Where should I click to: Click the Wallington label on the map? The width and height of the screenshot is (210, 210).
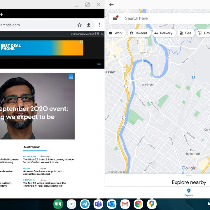[x=148, y=85]
